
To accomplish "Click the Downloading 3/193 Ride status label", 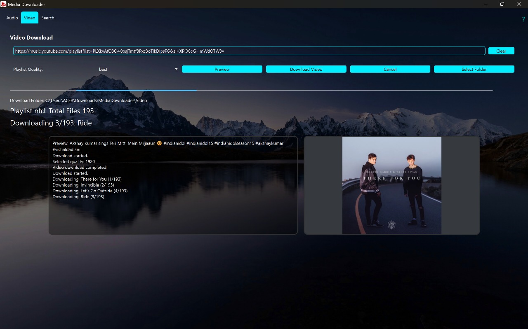I will (x=51, y=123).
